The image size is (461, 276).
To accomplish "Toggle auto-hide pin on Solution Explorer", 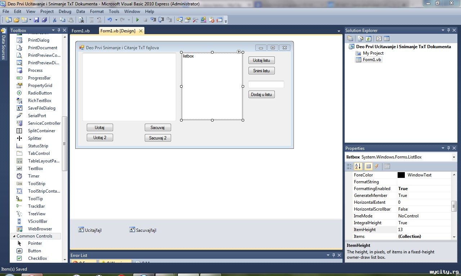I will [x=448, y=31].
